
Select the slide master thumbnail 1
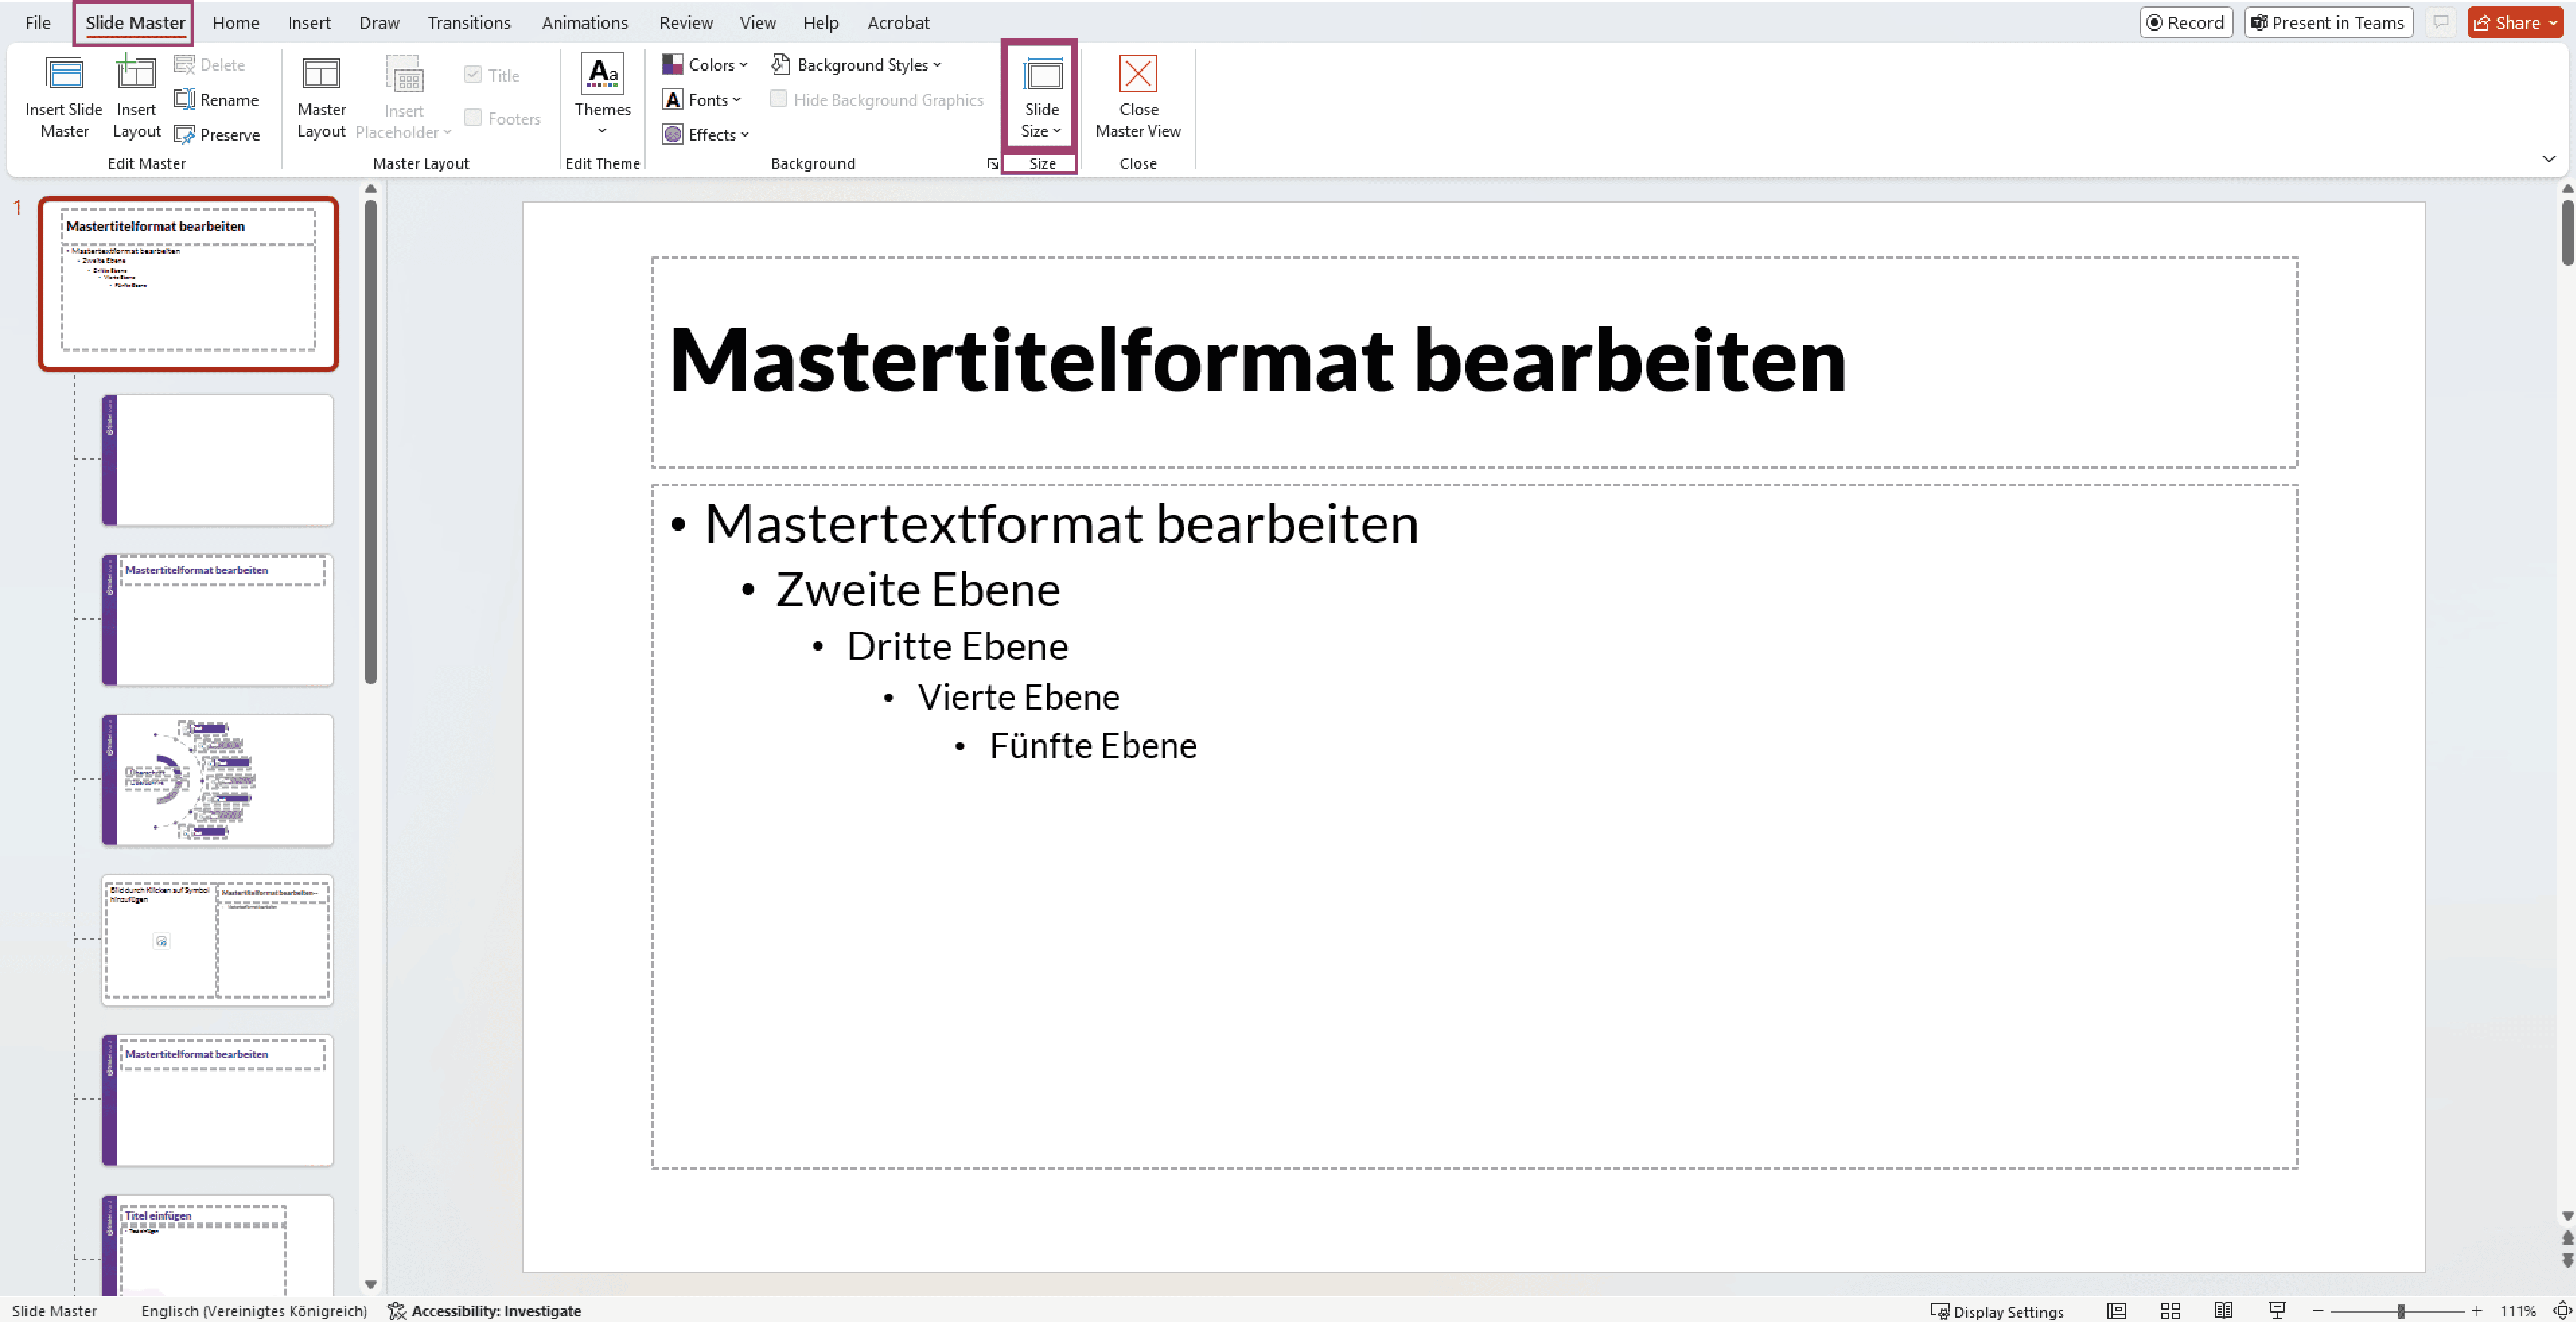(x=188, y=284)
